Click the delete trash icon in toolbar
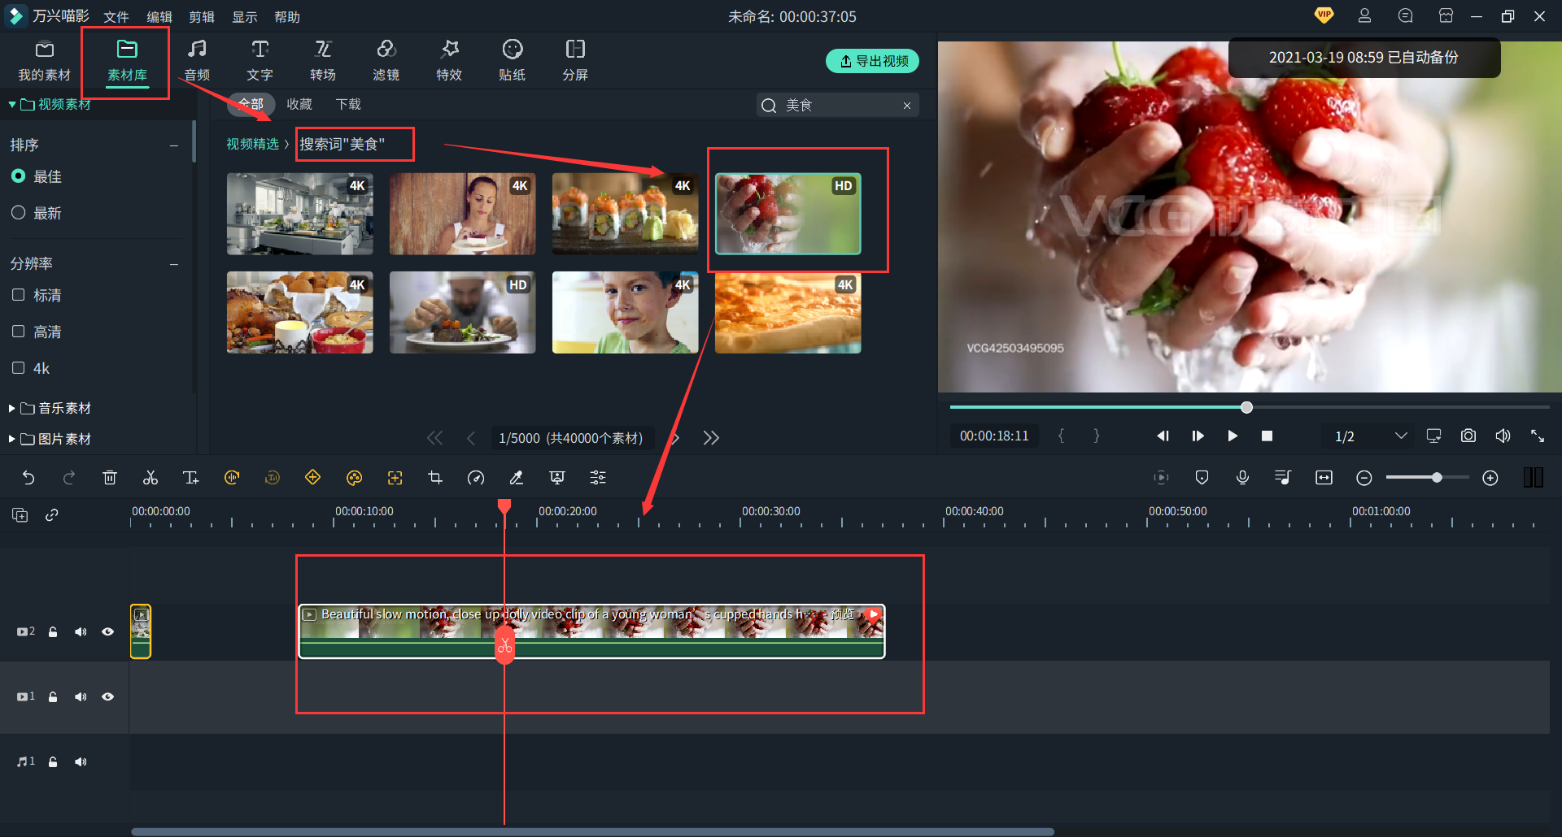This screenshot has height=837, width=1562. point(110,478)
